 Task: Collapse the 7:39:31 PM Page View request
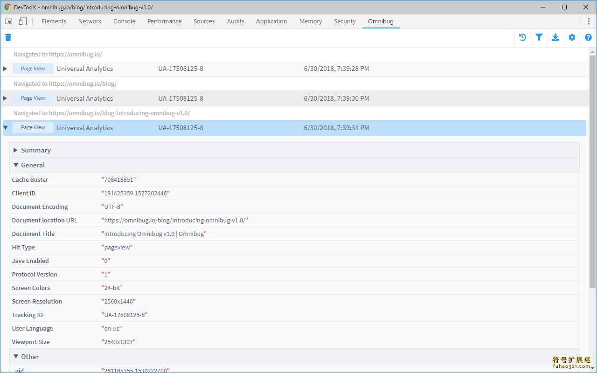tap(5, 127)
